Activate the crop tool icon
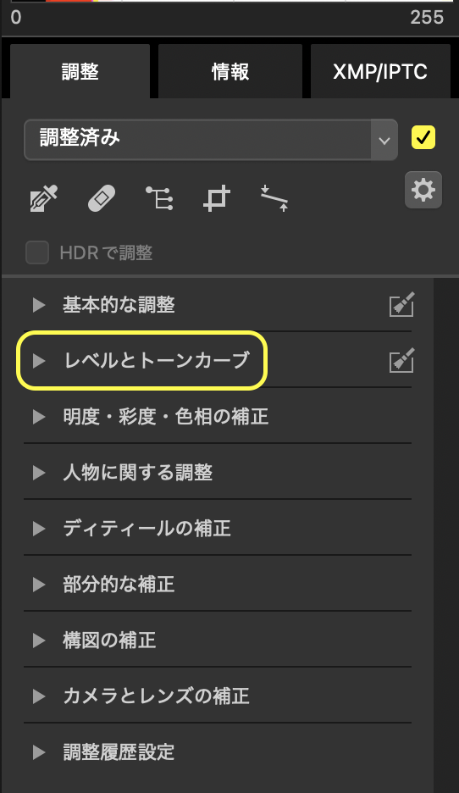 tap(217, 198)
